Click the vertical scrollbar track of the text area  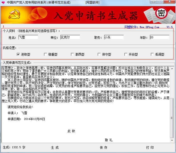click(x=172, y=83)
